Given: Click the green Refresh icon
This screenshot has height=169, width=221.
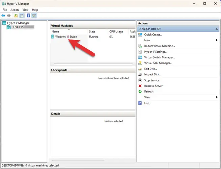Looking at the screenshot, I should click(x=140, y=92).
